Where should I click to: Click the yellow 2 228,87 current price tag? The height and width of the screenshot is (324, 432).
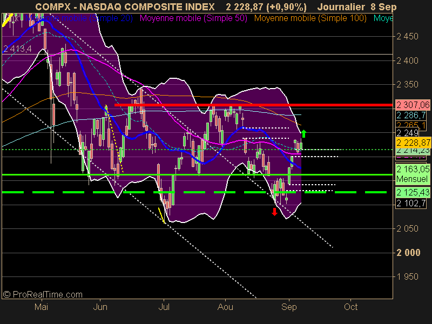[413, 143]
